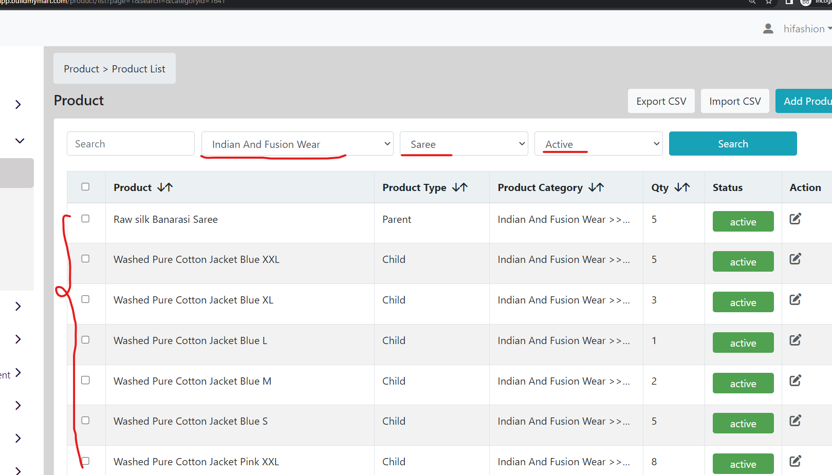Check the Jacket Blue M row
832x475 pixels.
tap(85, 381)
